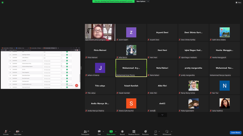Click the Andia Marsya Shabira participant tile
The height and width of the screenshot is (136, 243).
point(100,103)
